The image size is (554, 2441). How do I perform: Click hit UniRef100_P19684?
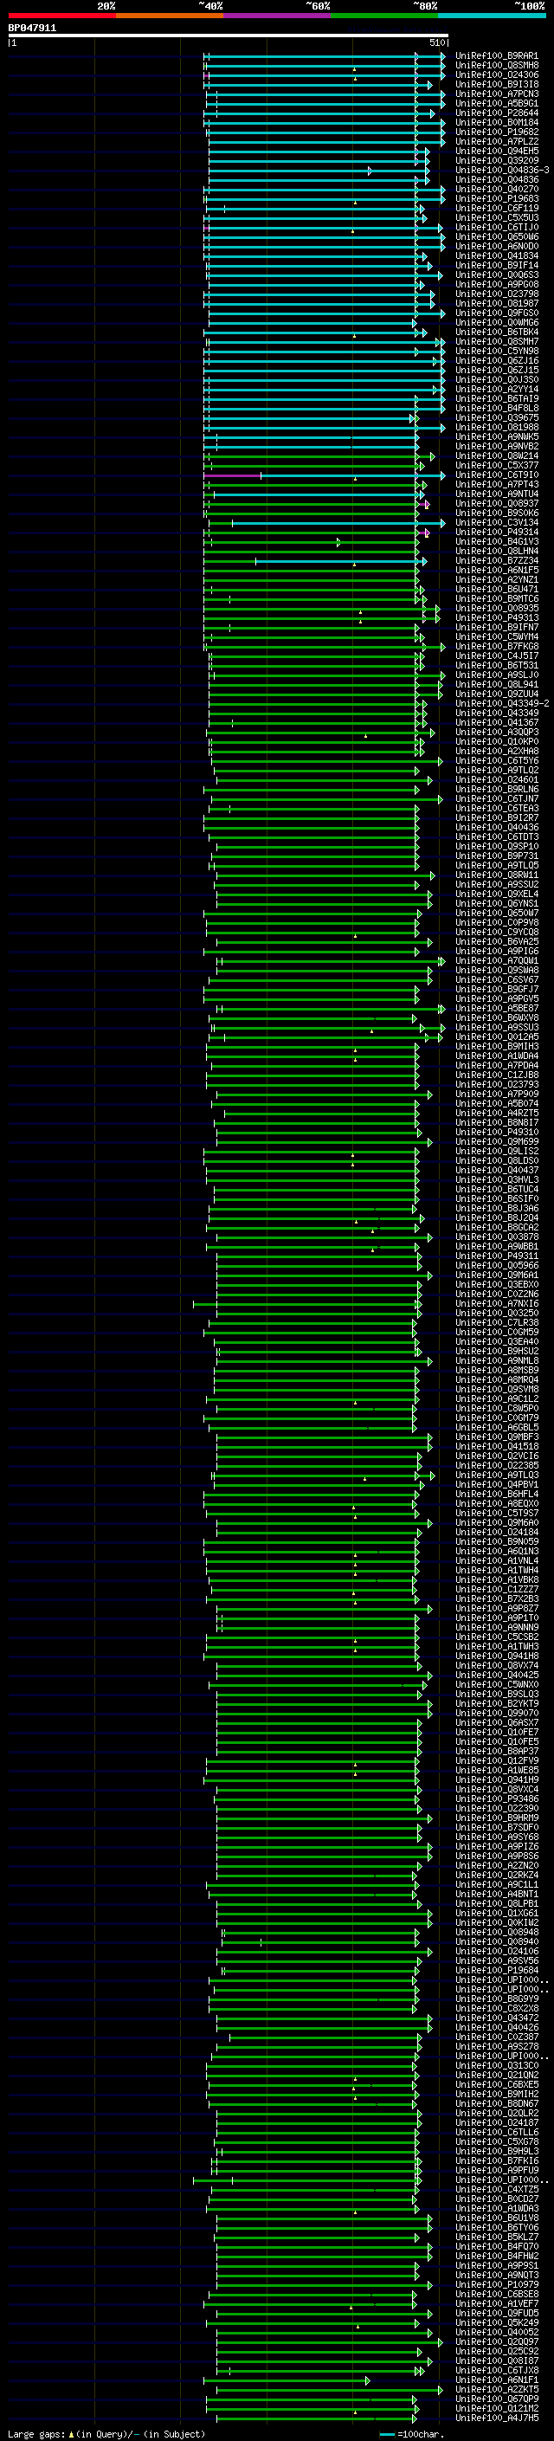[496, 1970]
